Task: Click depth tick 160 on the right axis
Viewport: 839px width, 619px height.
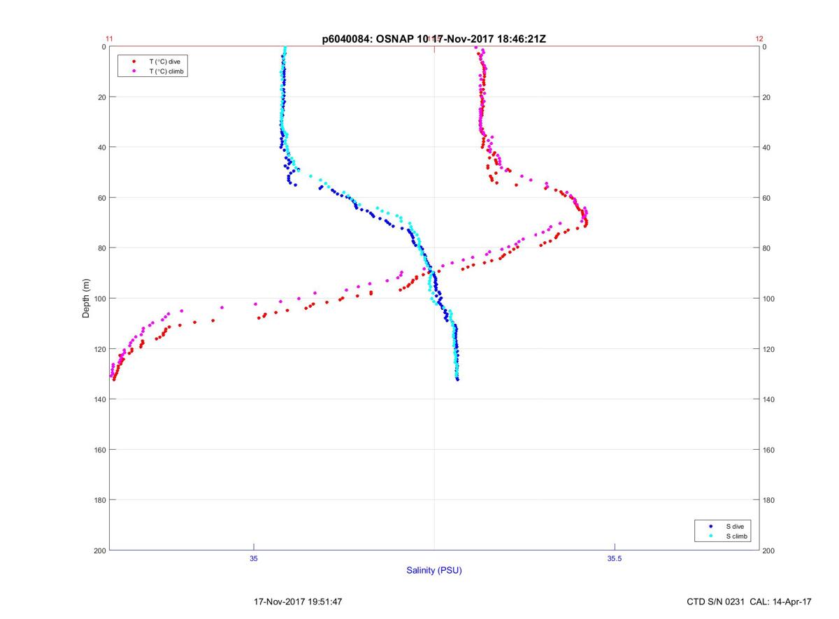Action: pyautogui.click(x=768, y=450)
